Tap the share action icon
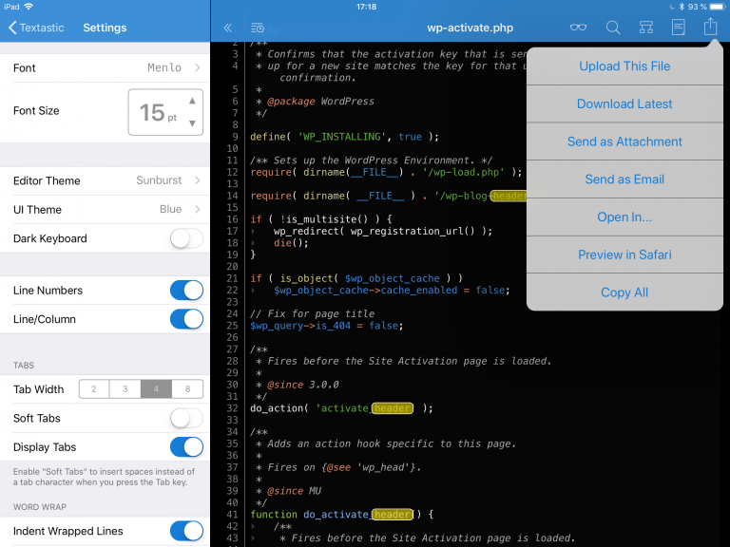 pos(710,26)
